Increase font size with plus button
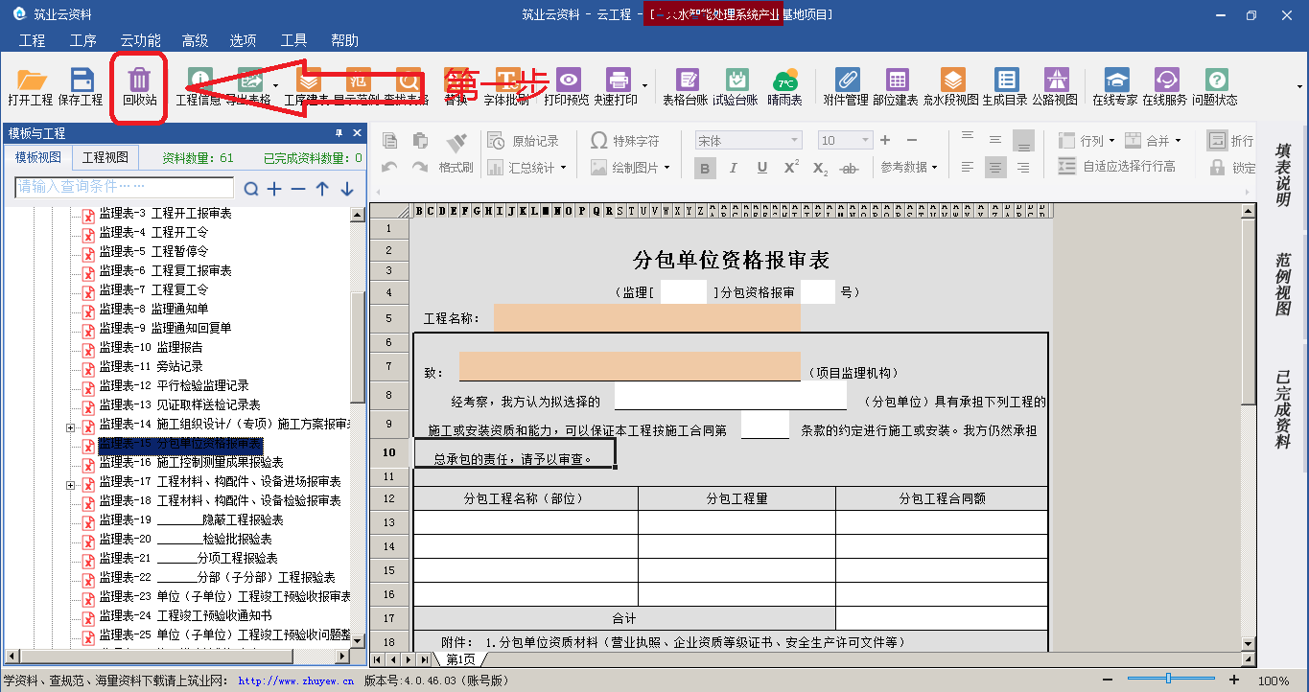Viewport: 1309px width, 692px height. click(x=885, y=141)
